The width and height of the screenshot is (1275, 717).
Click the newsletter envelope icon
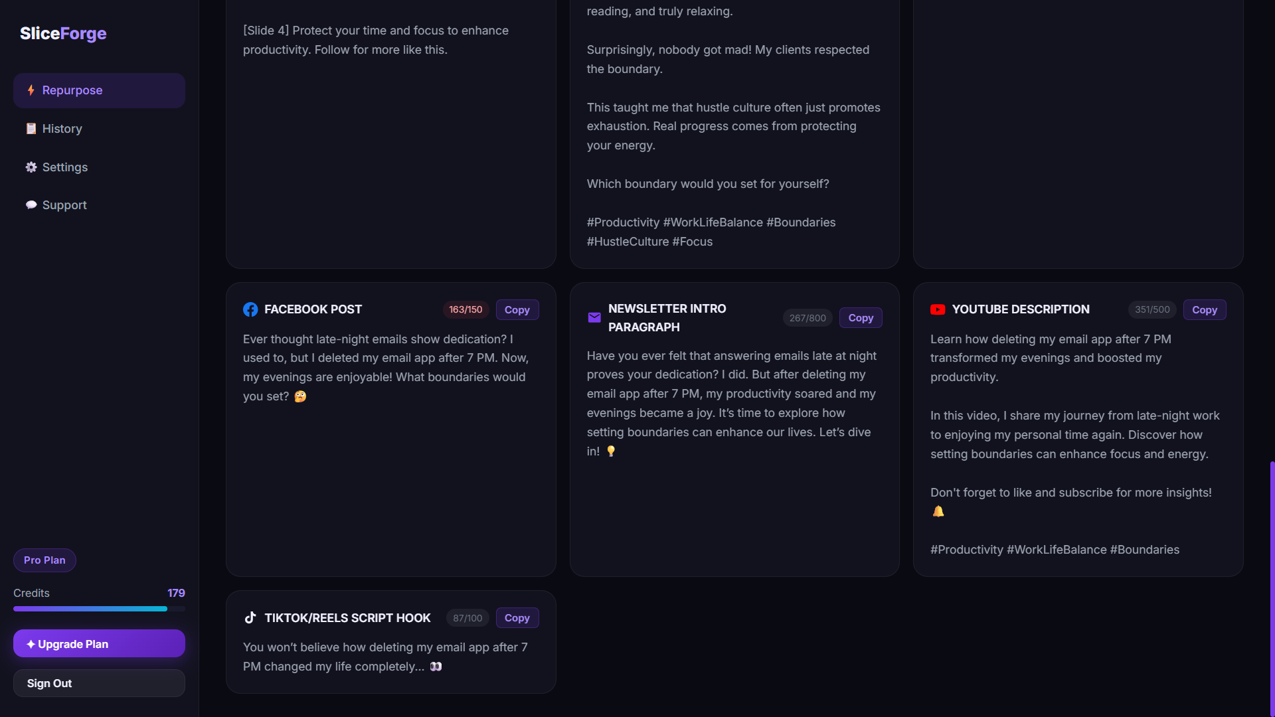pyautogui.click(x=594, y=318)
